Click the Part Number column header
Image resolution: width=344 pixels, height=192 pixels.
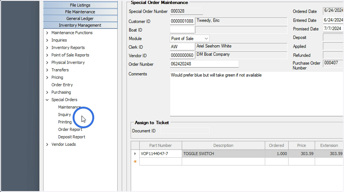pyautogui.click(x=161, y=145)
